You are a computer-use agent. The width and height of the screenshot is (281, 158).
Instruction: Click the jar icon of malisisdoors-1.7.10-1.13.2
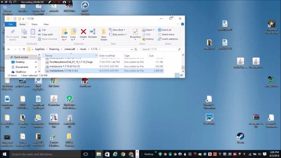point(47,71)
